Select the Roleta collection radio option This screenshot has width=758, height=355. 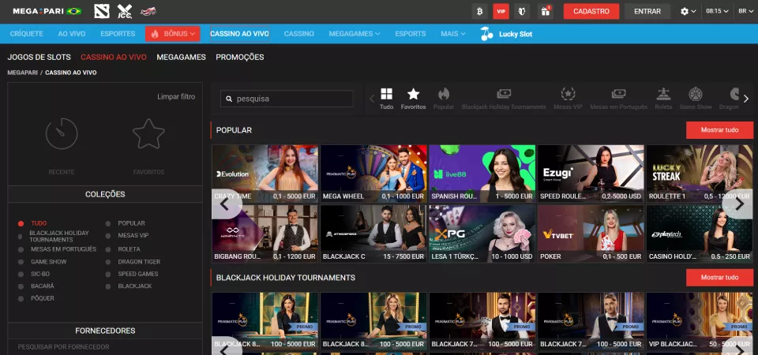coord(109,248)
